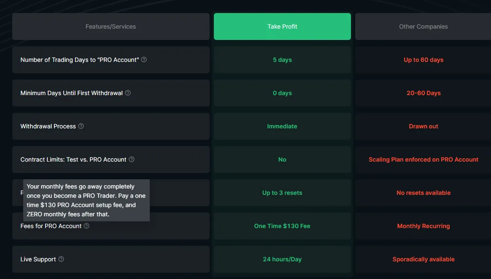
Task: Show the Live Support info tooltip icon
Action: 61,259
